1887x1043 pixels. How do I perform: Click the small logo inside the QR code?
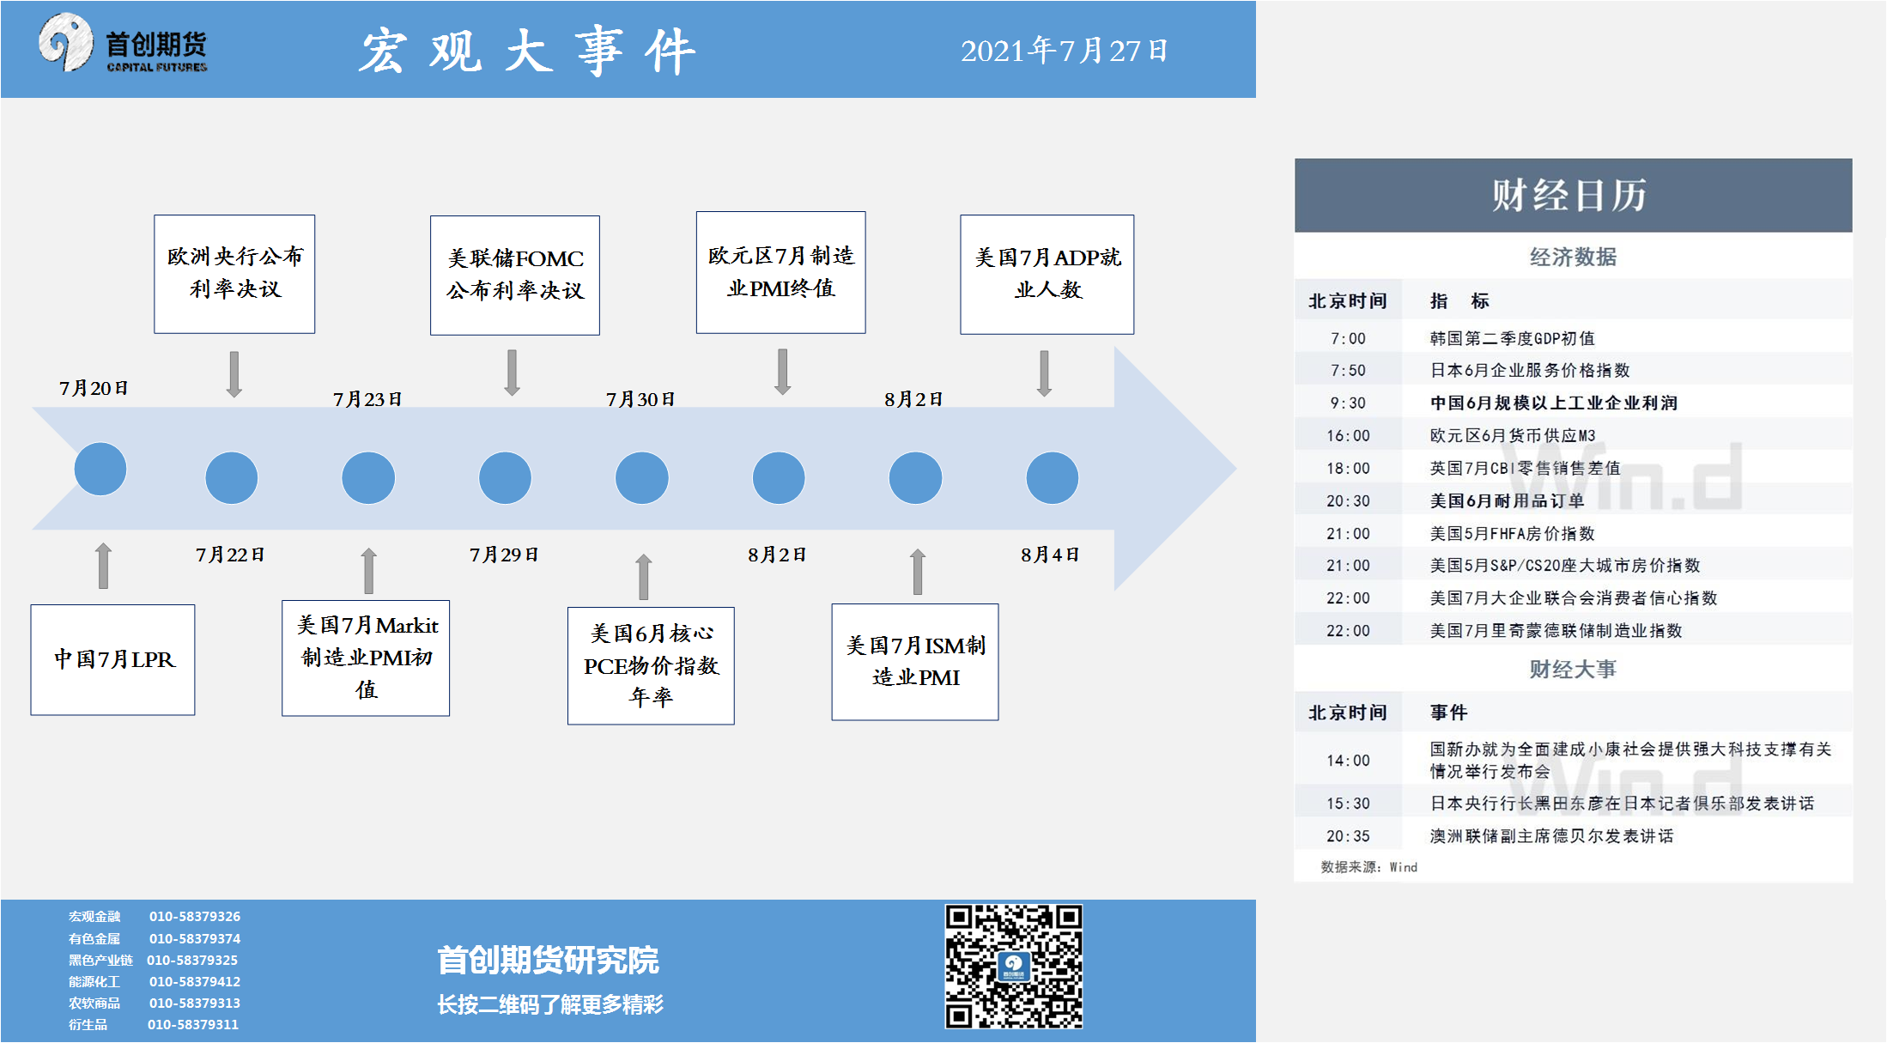[1014, 967]
